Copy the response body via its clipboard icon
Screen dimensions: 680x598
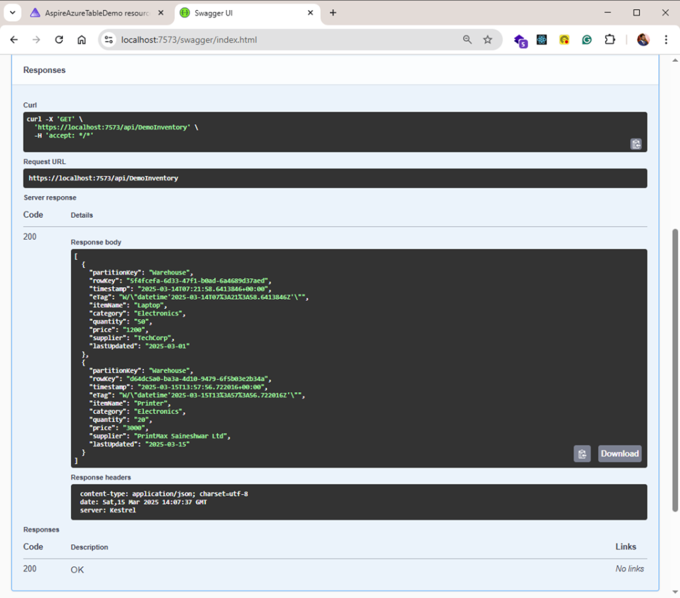coord(582,453)
